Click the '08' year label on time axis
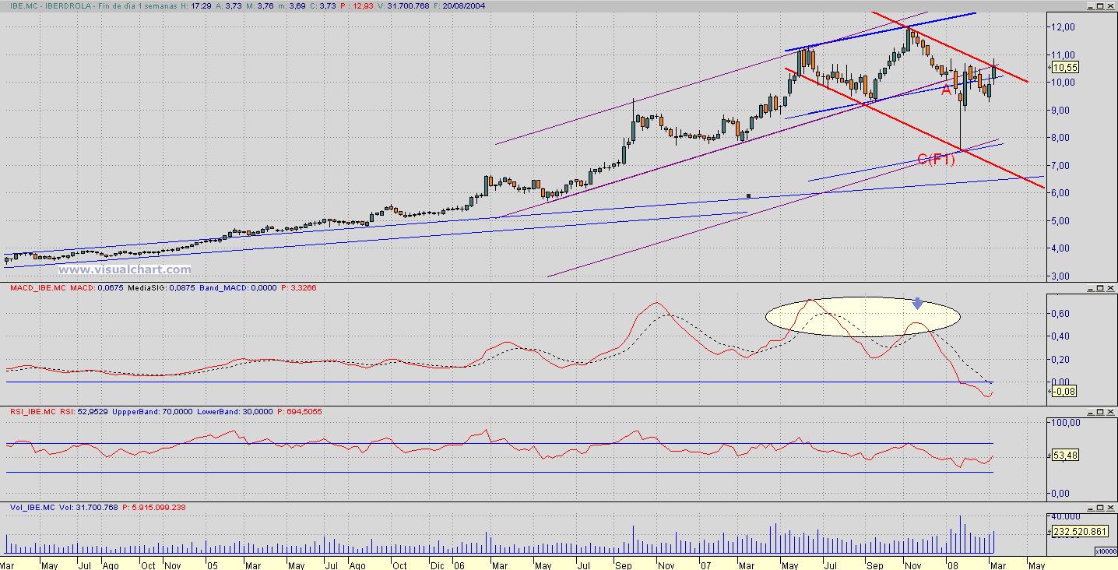 pyautogui.click(x=951, y=565)
